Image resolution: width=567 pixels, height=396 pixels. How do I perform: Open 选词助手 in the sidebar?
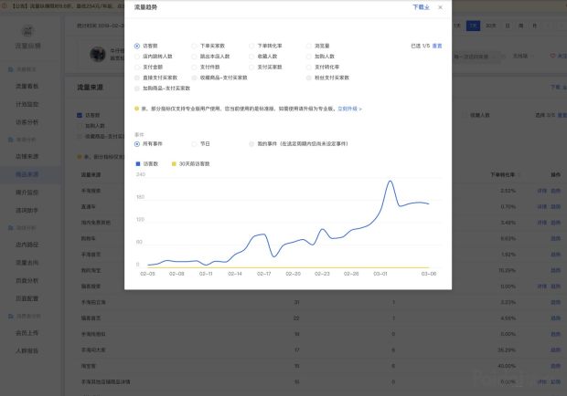pyautogui.click(x=27, y=210)
